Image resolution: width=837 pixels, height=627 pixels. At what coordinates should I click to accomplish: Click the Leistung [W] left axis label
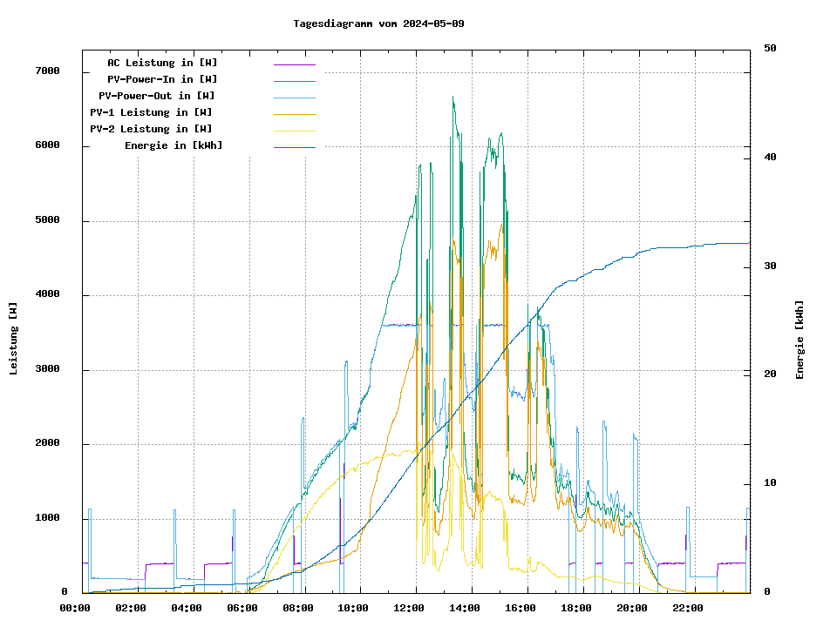(14, 339)
